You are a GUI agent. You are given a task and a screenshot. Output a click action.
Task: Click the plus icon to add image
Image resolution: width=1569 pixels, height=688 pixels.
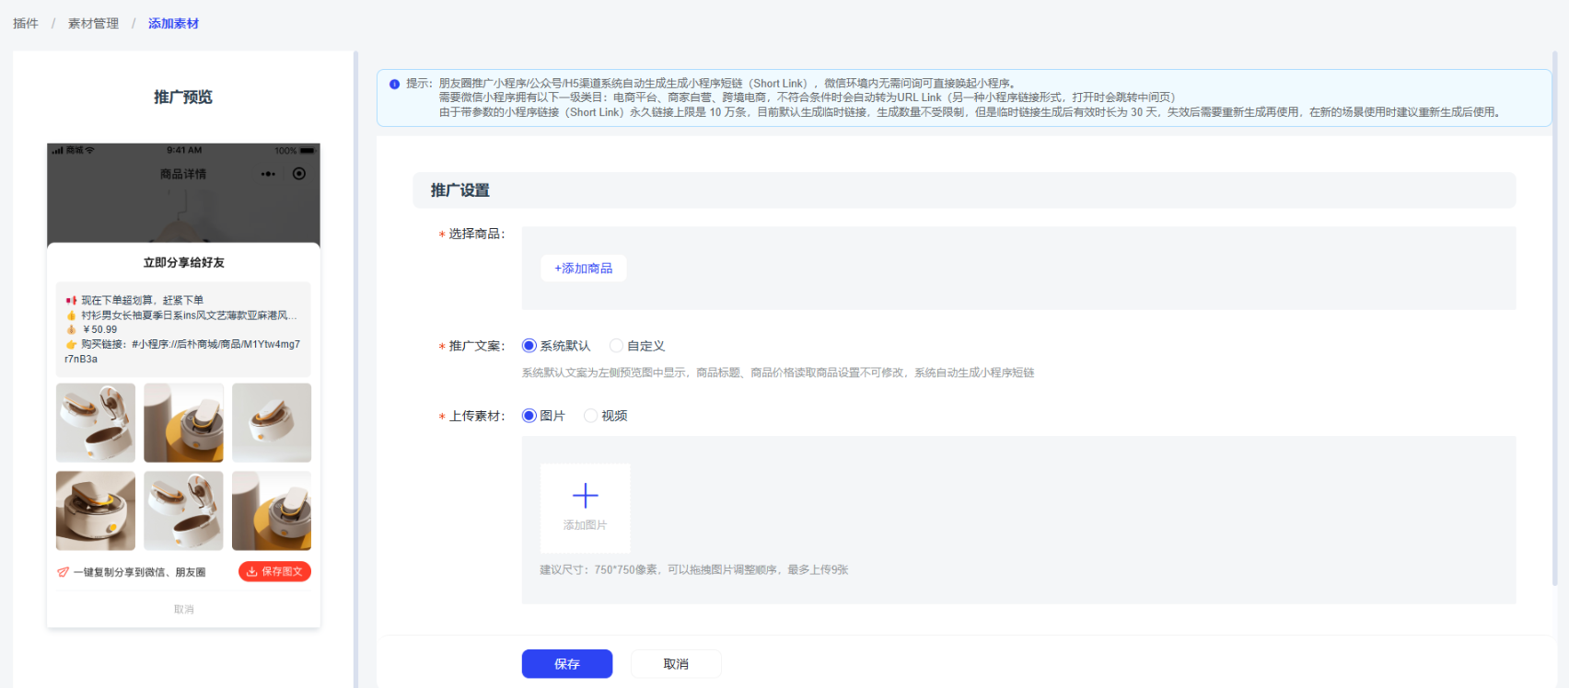pos(585,497)
